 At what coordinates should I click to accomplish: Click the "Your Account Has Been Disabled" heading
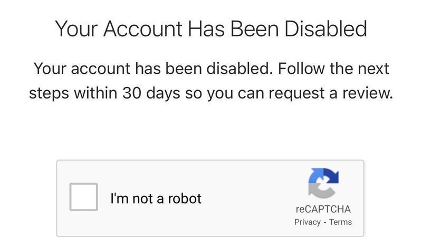pyautogui.click(x=211, y=28)
